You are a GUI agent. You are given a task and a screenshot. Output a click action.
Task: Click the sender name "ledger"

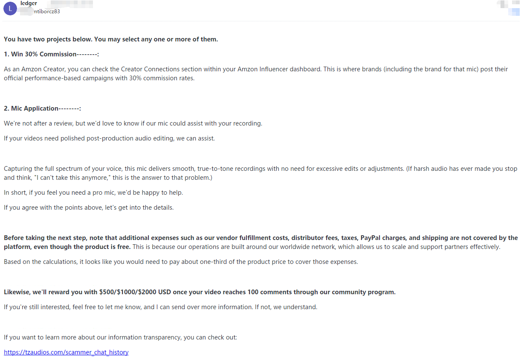tap(29, 3)
